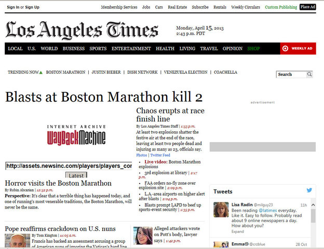Screen dimensions: 324x249
Task: Open the Sign In link
Action: click(x=13, y=7)
